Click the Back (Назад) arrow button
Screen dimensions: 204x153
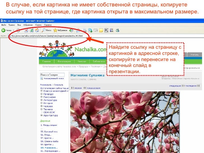(6, 30)
